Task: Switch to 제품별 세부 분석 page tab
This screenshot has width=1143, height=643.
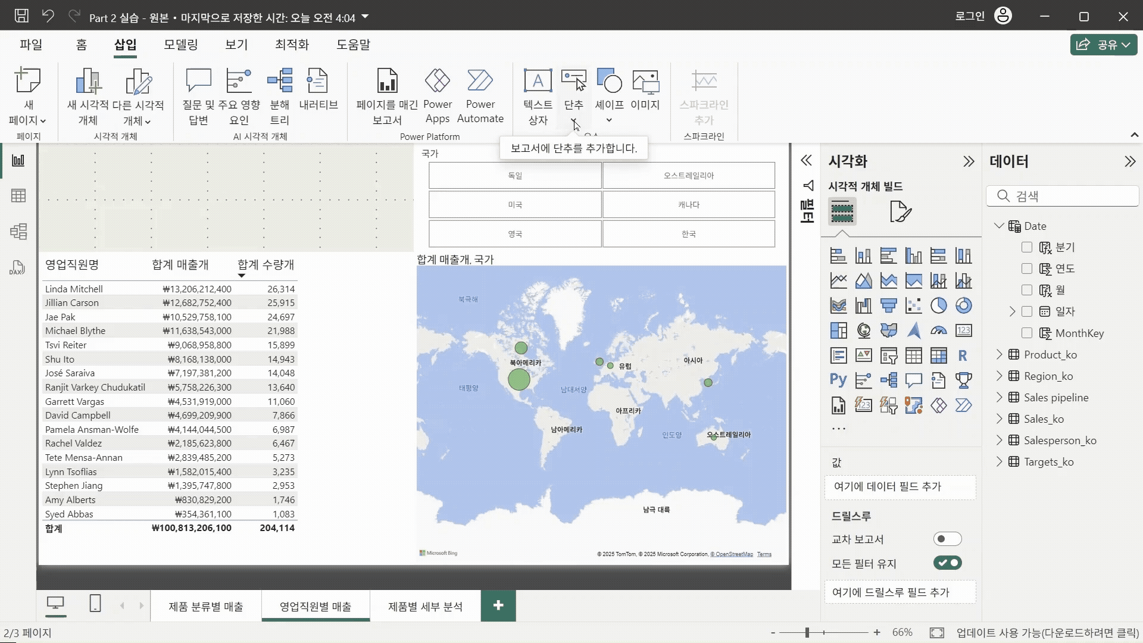Action: coord(425,606)
